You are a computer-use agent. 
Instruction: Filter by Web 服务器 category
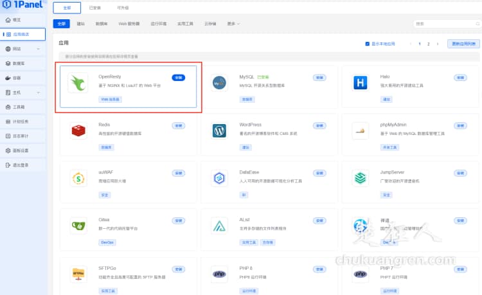[x=129, y=24]
